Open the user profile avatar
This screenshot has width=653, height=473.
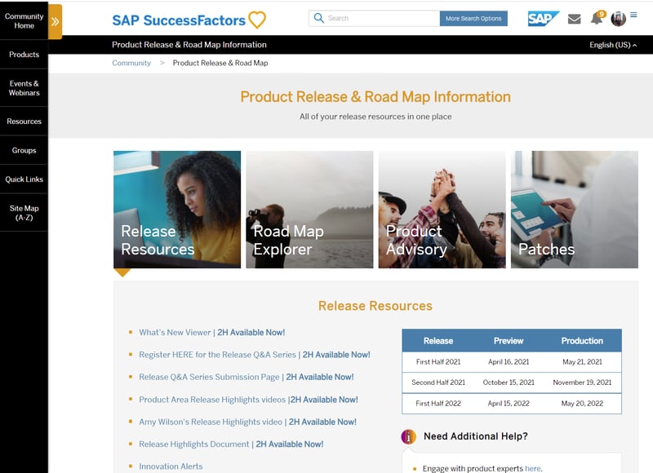[x=619, y=18]
